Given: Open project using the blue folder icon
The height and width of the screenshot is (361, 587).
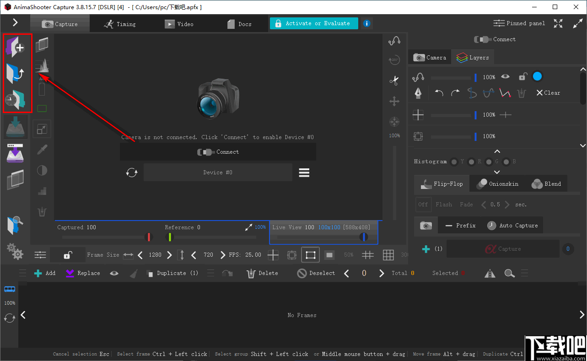Looking at the screenshot, I should tap(16, 73).
